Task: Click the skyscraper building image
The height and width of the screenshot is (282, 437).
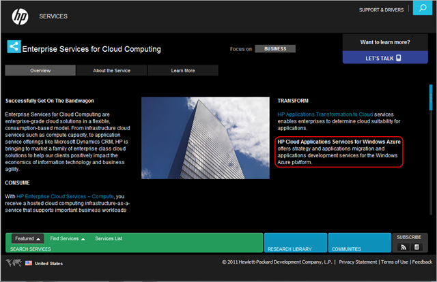Action: 206,138
